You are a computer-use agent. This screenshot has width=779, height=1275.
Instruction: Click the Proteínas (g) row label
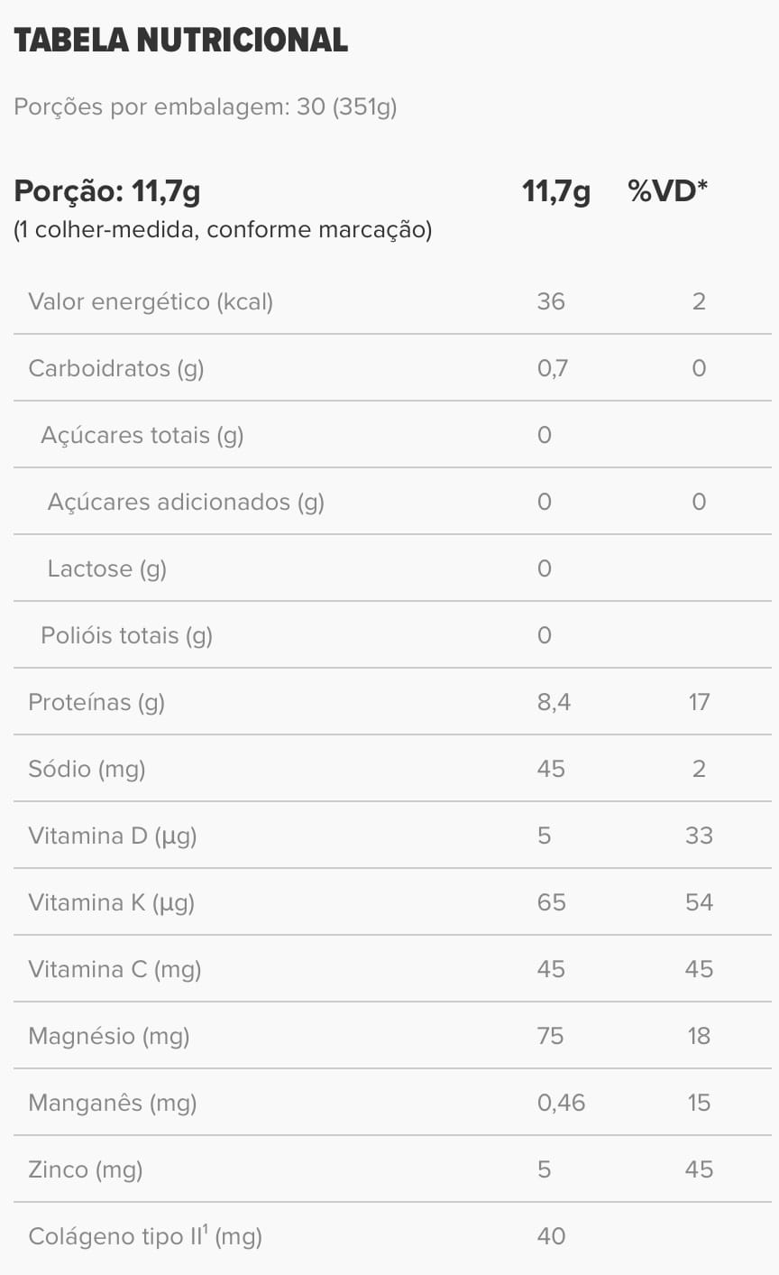pos(96,702)
